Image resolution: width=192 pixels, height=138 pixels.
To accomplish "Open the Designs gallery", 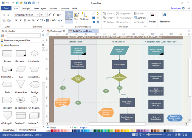I will point(153,19).
